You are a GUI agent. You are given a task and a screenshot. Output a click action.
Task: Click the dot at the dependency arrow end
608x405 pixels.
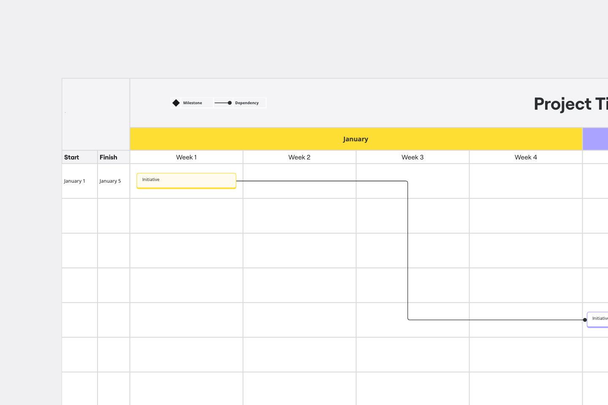click(x=585, y=320)
